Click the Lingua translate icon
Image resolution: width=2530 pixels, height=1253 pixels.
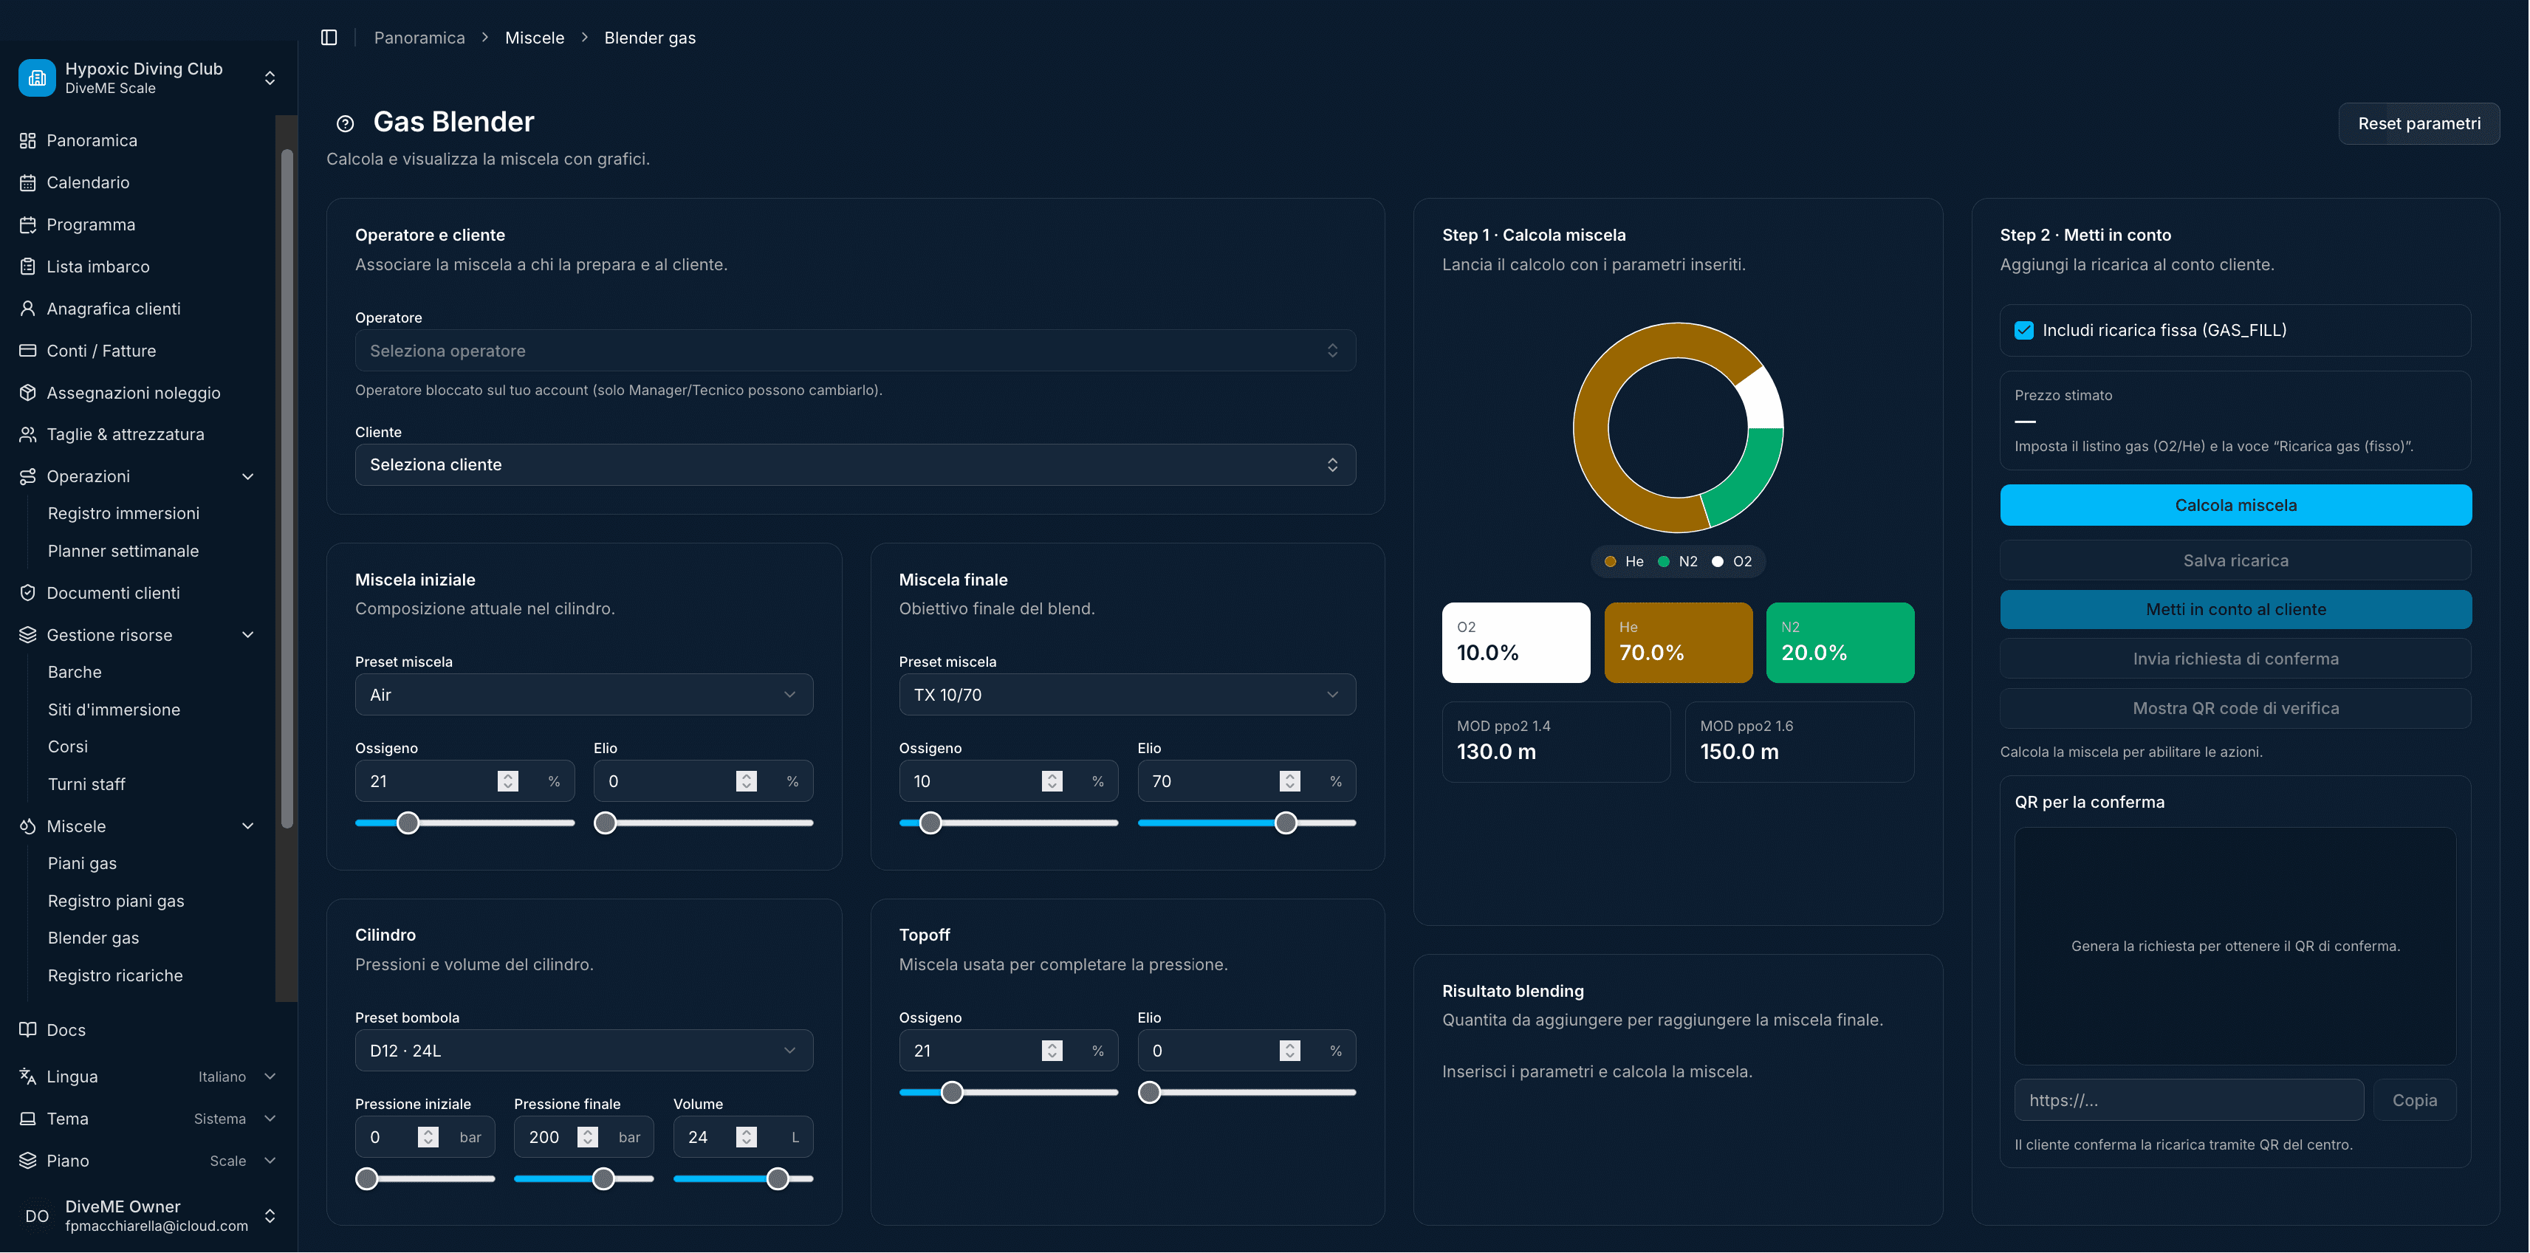pyautogui.click(x=27, y=1077)
